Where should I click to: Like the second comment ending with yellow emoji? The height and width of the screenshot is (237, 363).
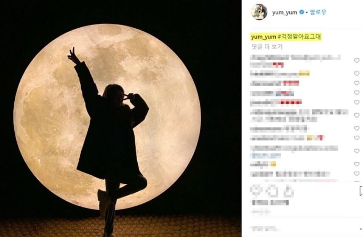tap(357, 73)
